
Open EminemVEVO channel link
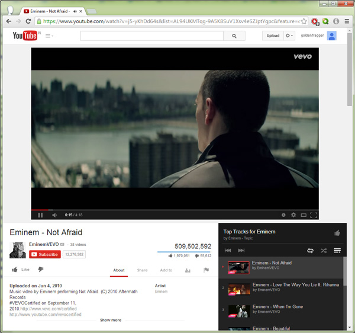click(44, 244)
